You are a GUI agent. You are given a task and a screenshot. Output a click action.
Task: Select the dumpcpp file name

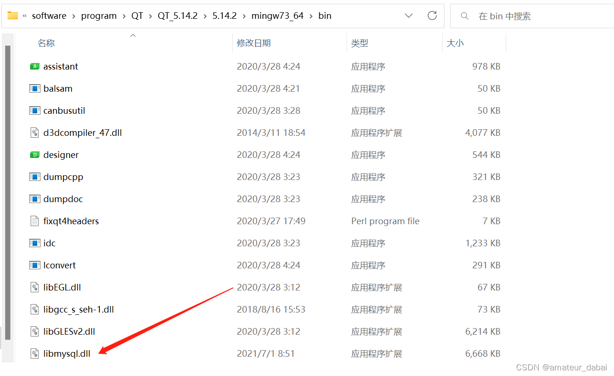63,177
